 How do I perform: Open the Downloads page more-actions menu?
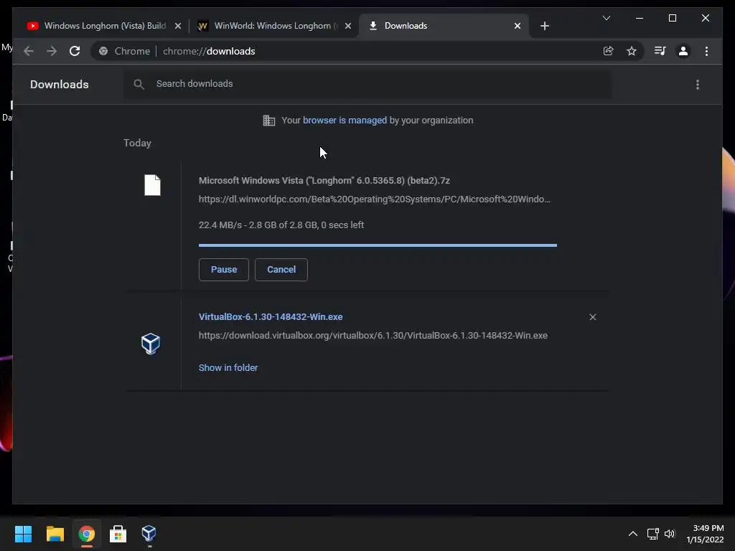(x=698, y=85)
